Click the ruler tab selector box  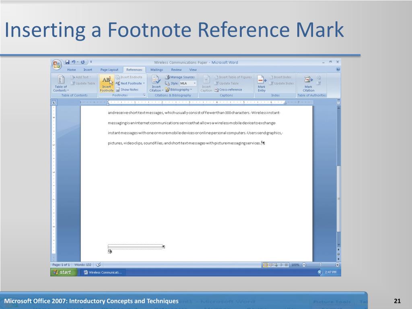click(54, 102)
